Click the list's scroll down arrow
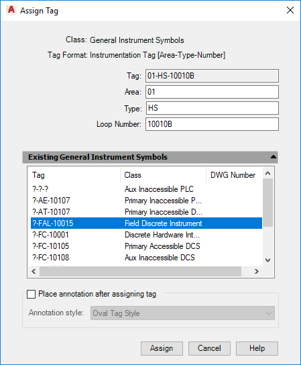Image resolution: width=301 pixels, height=365 pixels. point(267,260)
